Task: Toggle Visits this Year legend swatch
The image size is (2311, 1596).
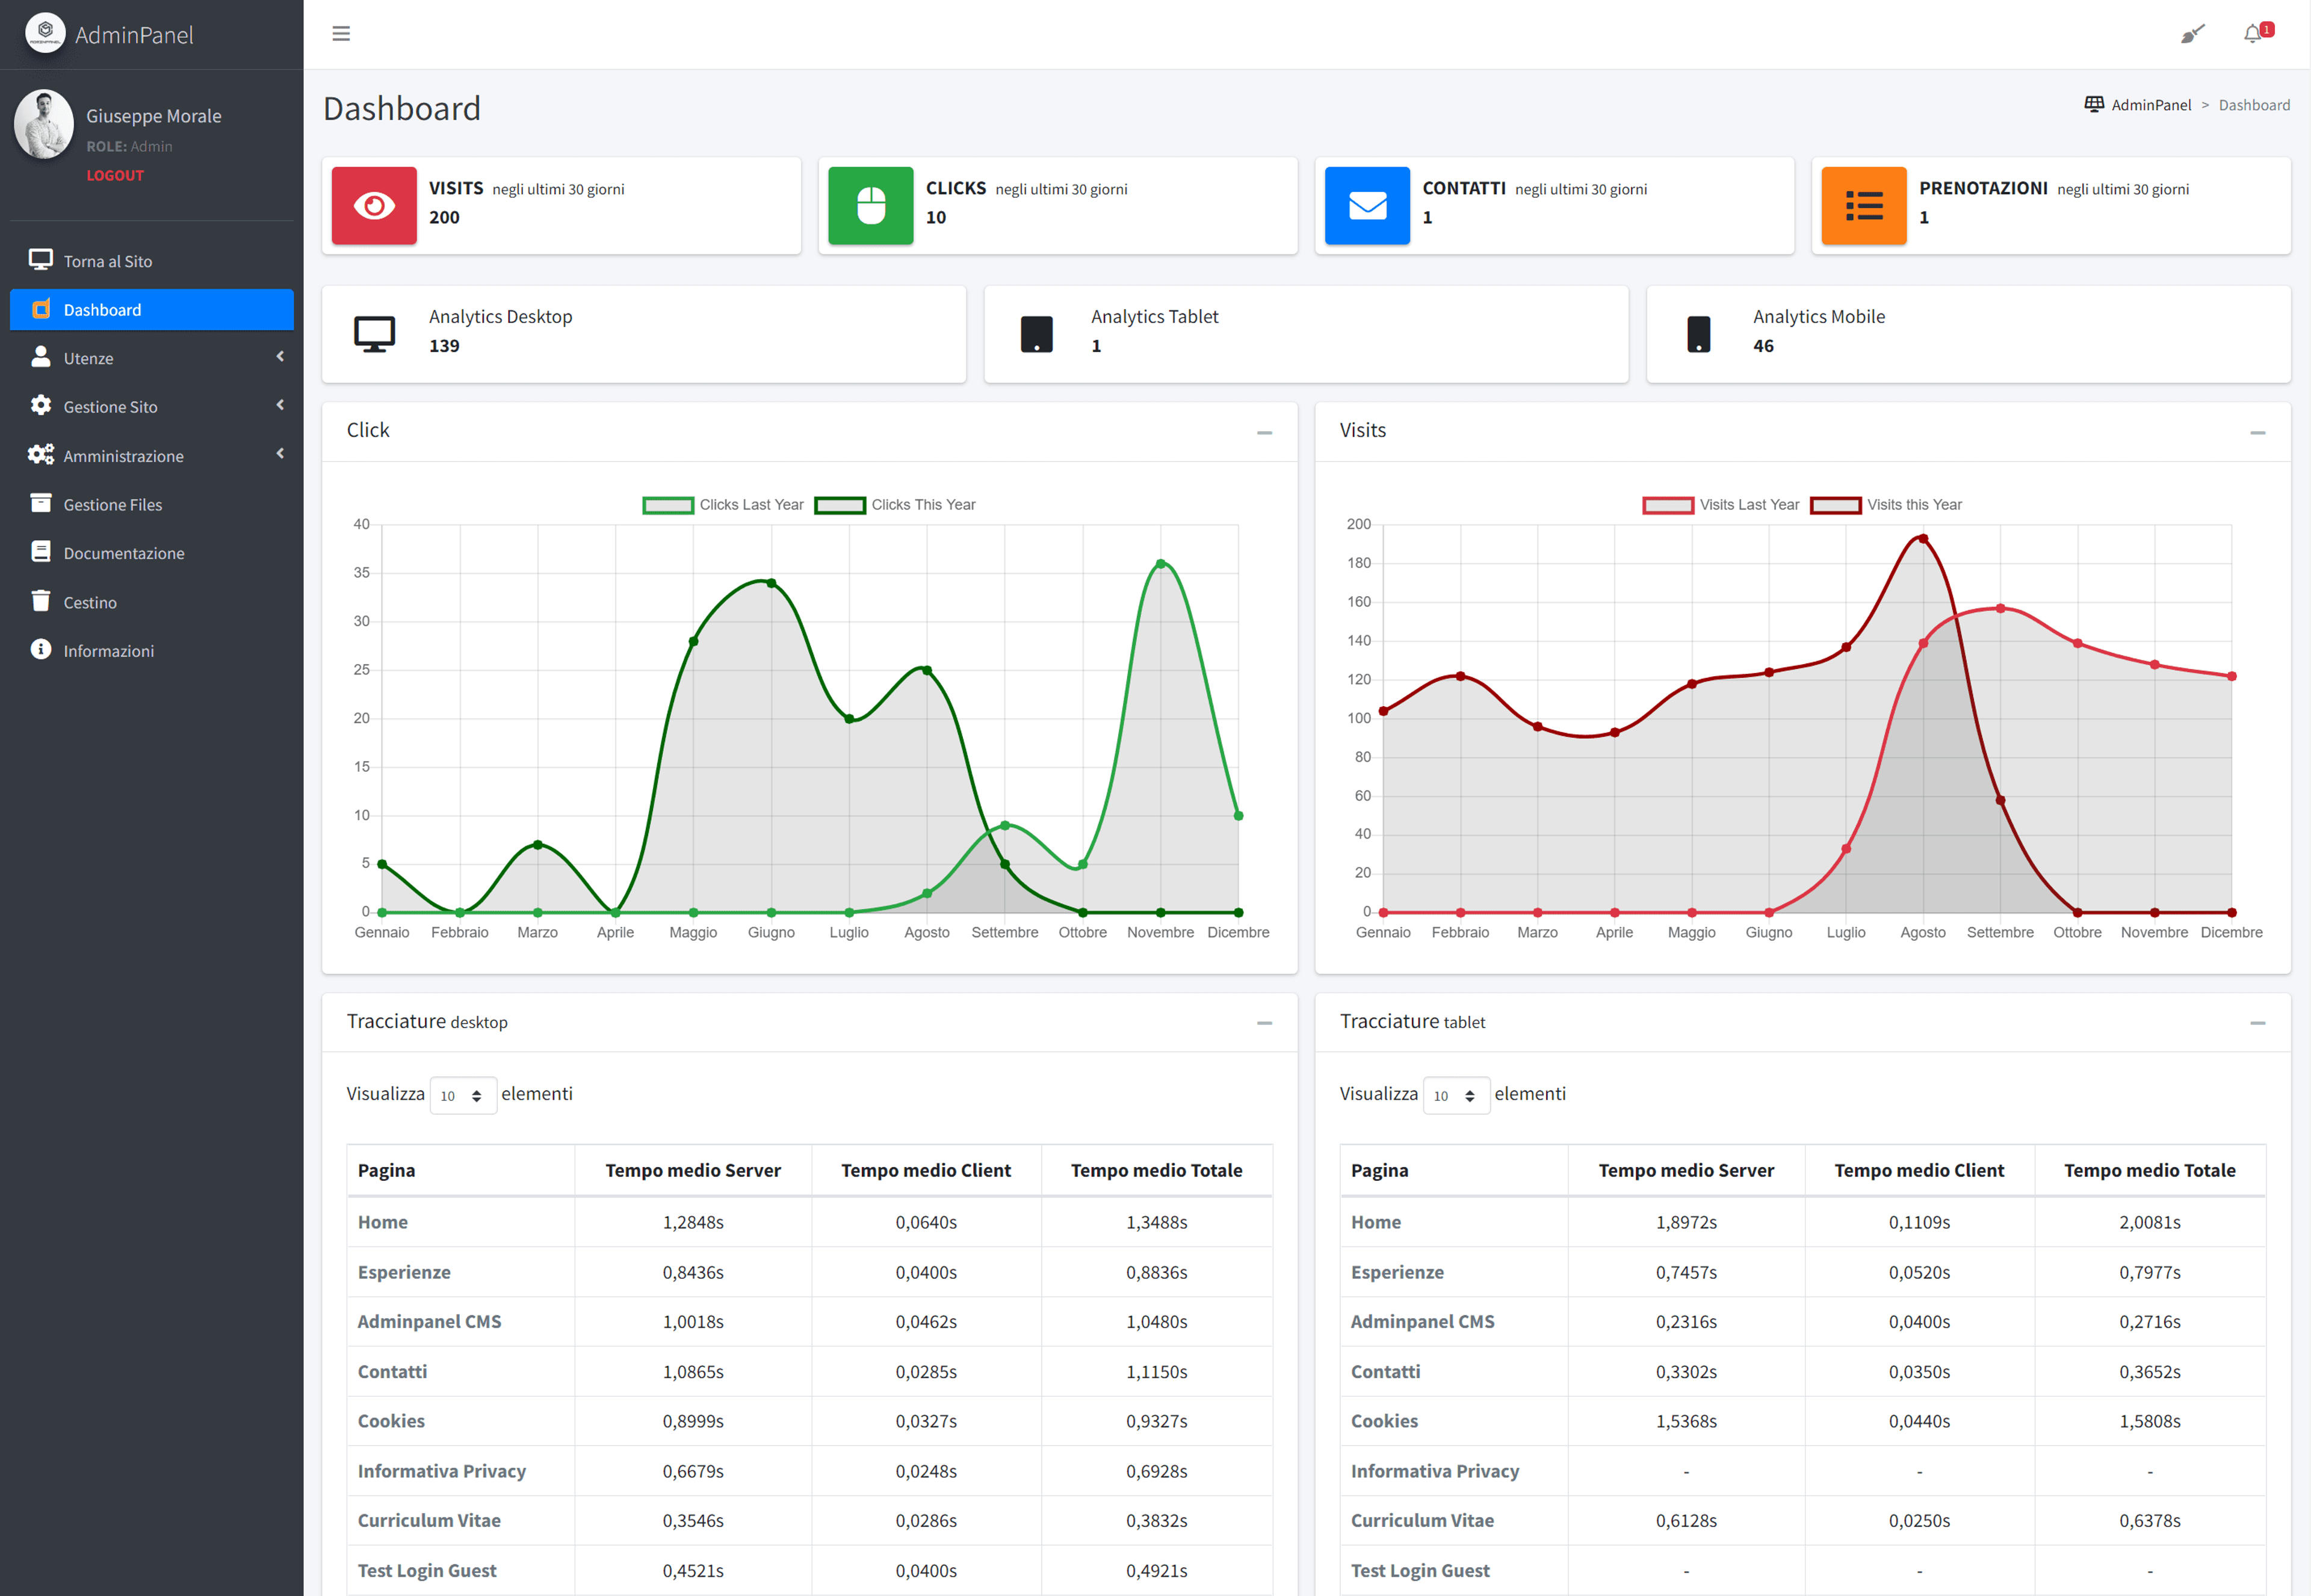Action: (1836, 505)
